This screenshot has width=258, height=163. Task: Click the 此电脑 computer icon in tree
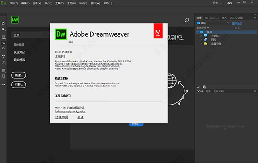(206, 36)
